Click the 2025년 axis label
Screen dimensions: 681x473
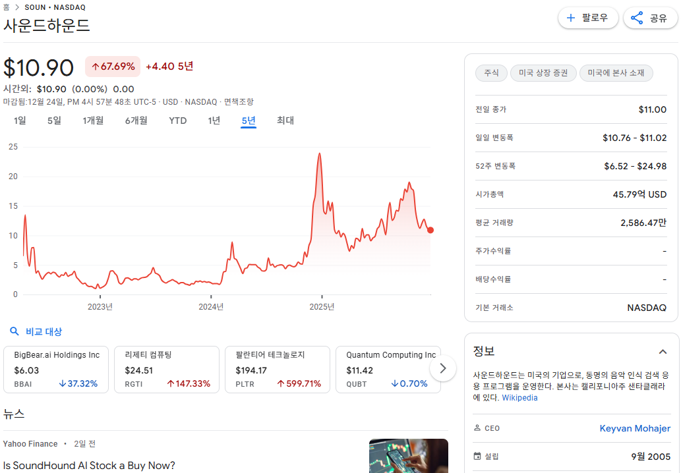(322, 307)
